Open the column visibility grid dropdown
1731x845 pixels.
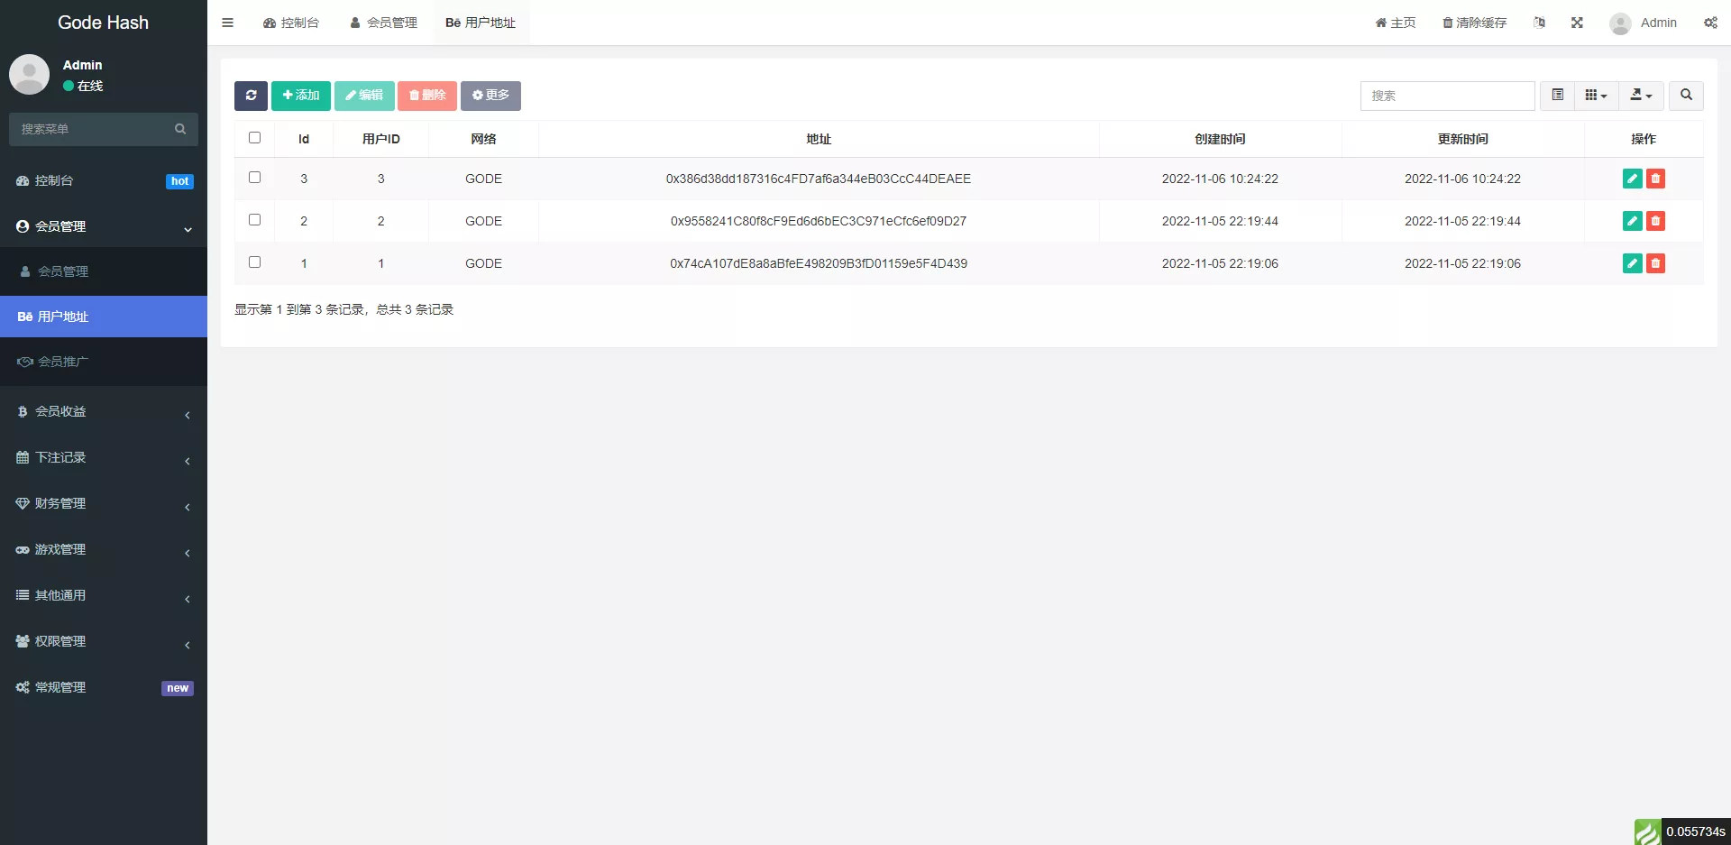click(x=1596, y=95)
